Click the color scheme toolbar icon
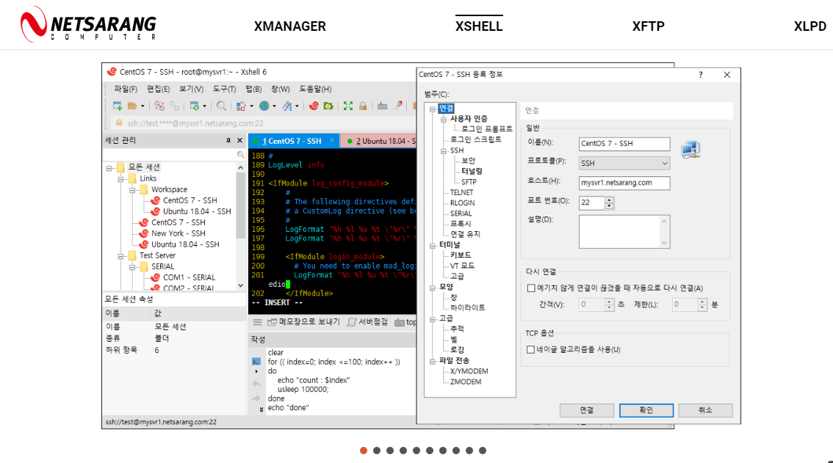 pos(241,106)
